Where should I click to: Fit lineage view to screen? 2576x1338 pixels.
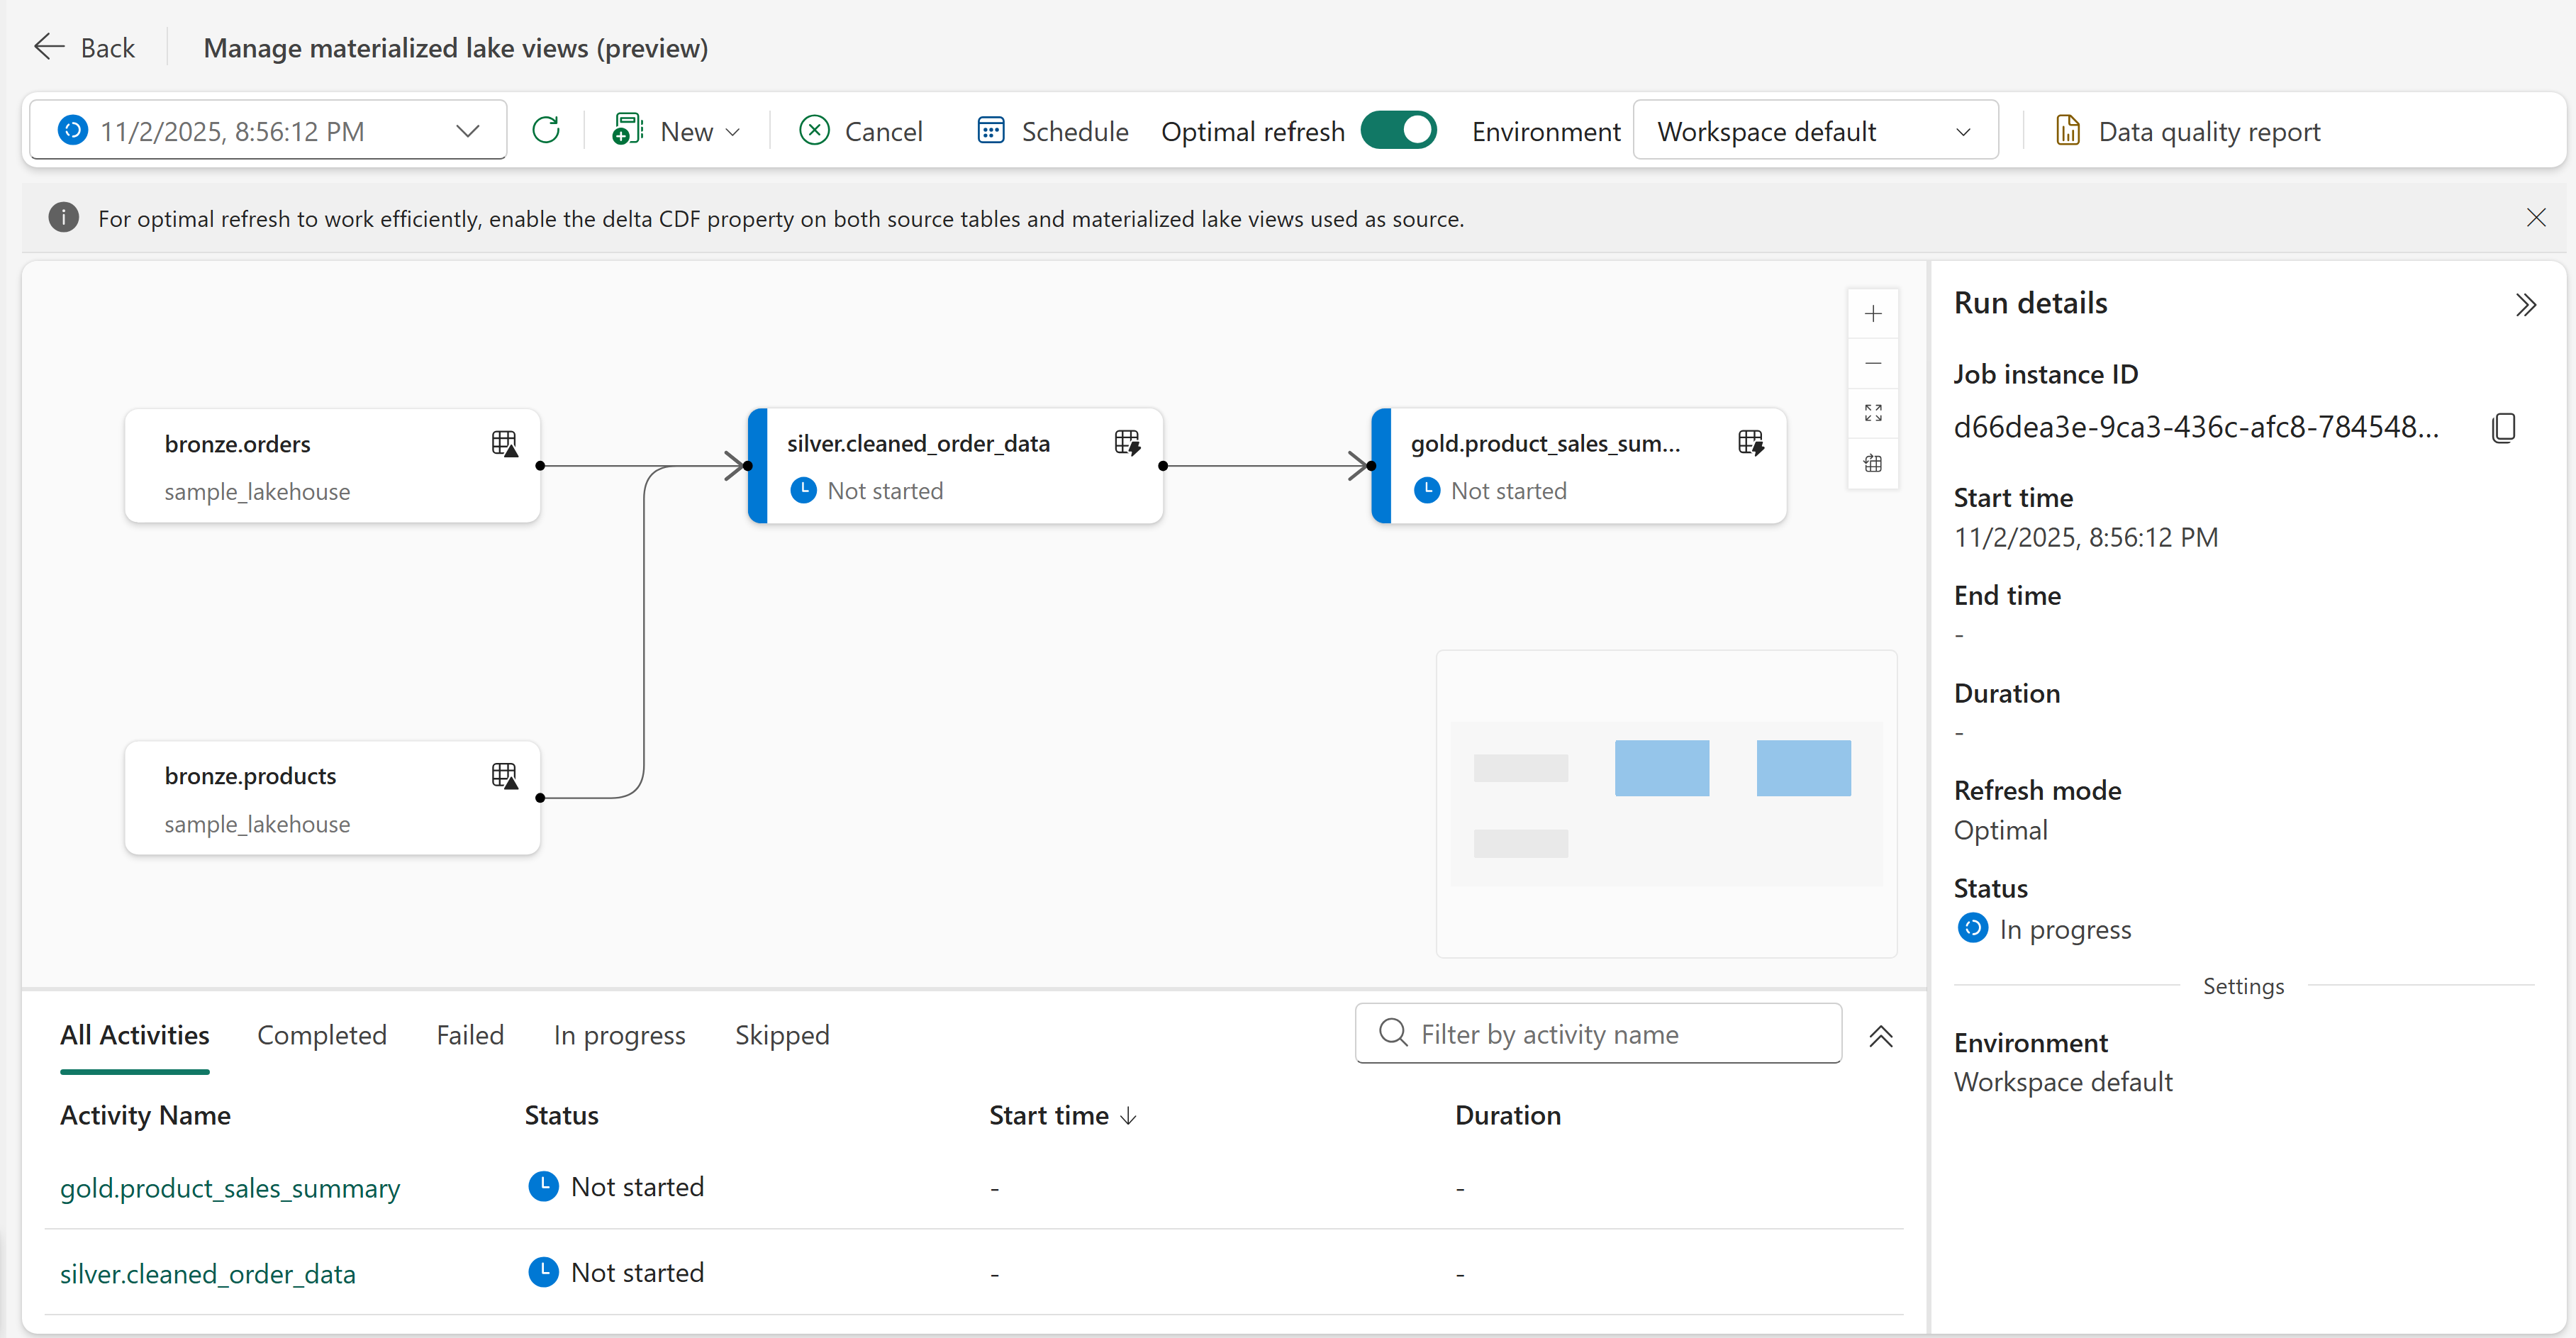tap(1873, 413)
